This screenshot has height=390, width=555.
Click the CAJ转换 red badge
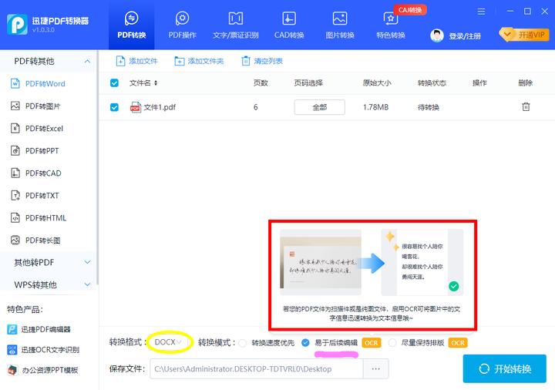[x=410, y=10]
